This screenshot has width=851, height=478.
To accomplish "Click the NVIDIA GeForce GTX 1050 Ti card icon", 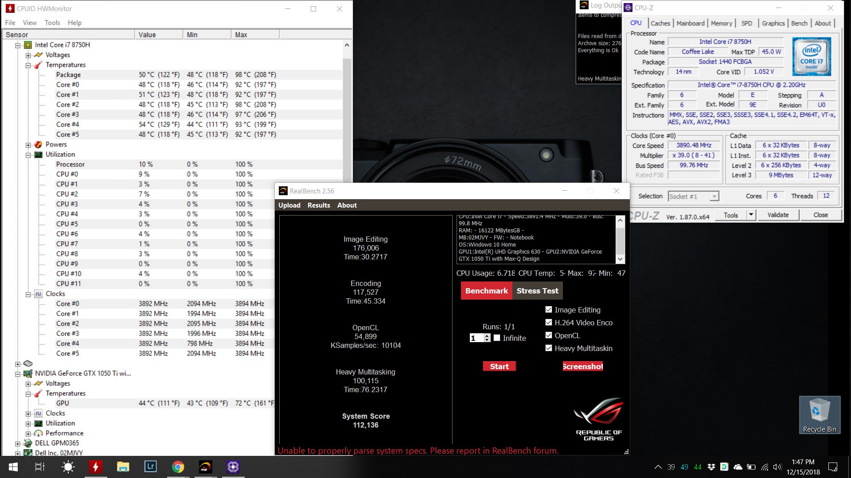I will pos(27,374).
